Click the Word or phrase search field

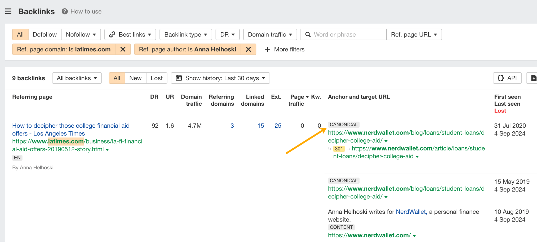click(x=341, y=34)
